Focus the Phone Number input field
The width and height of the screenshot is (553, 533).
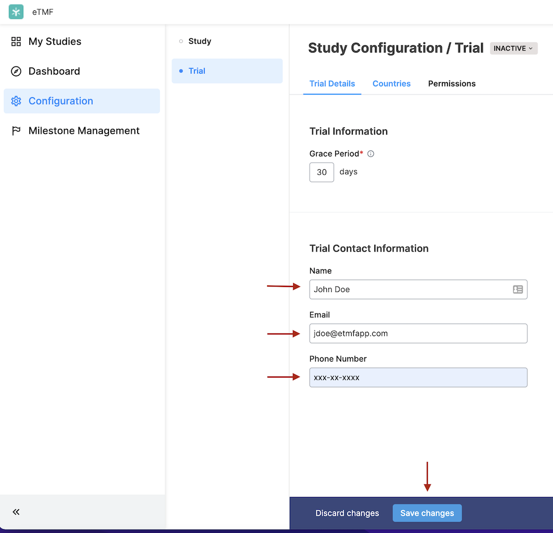click(x=418, y=378)
